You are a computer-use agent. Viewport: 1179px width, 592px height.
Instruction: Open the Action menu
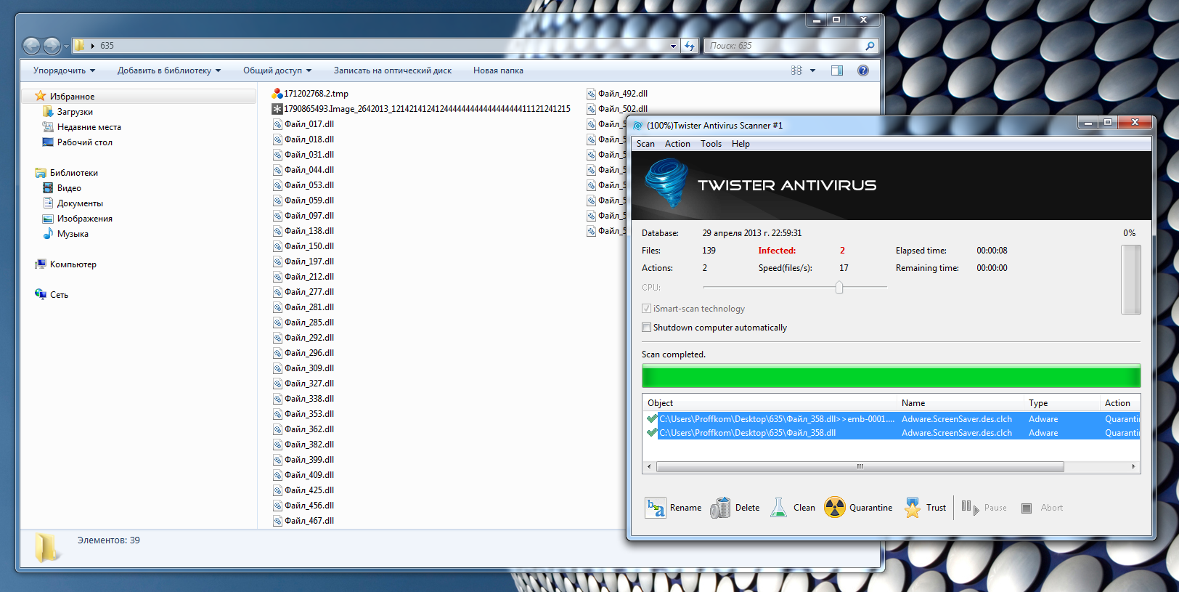[x=677, y=144]
